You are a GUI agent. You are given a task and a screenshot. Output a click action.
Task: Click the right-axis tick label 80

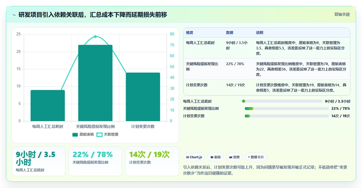[x=172, y=34]
